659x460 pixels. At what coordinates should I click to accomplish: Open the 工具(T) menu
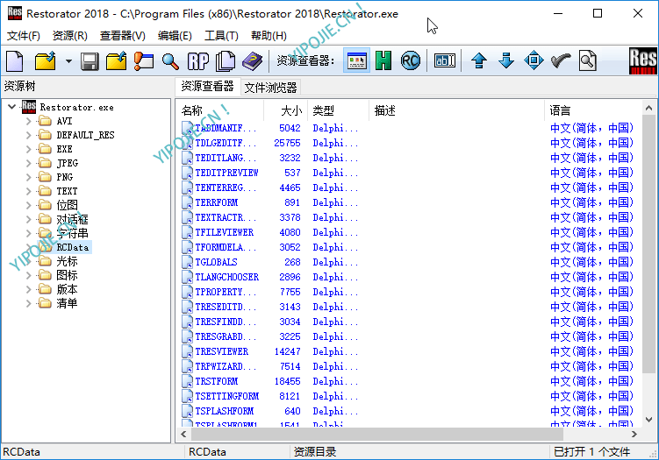221,36
